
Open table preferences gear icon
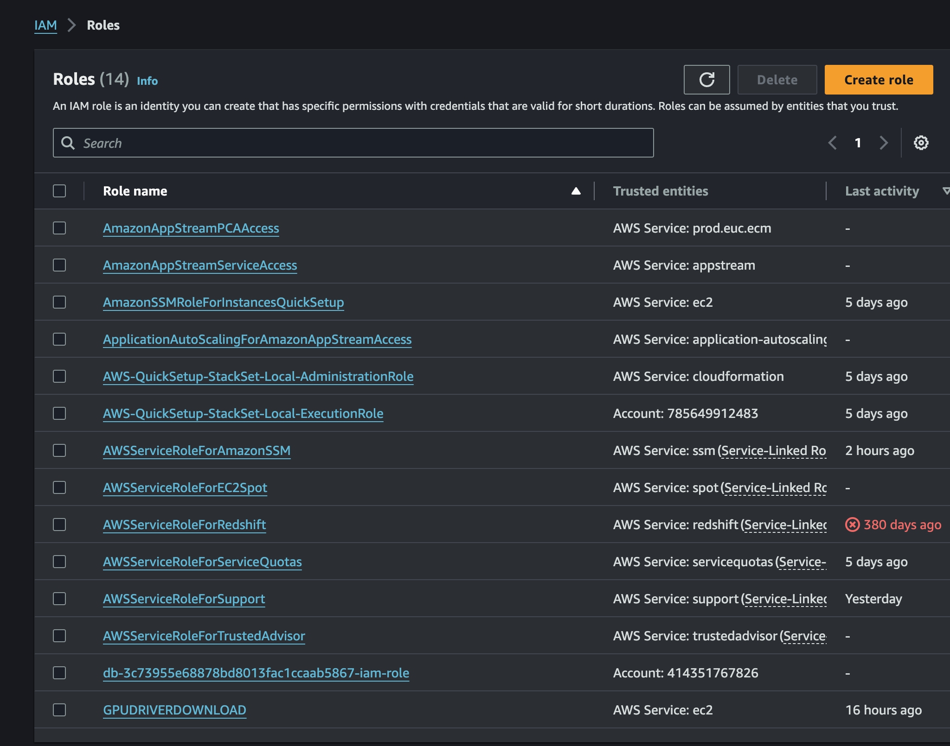pyautogui.click(x=921, y=143)
